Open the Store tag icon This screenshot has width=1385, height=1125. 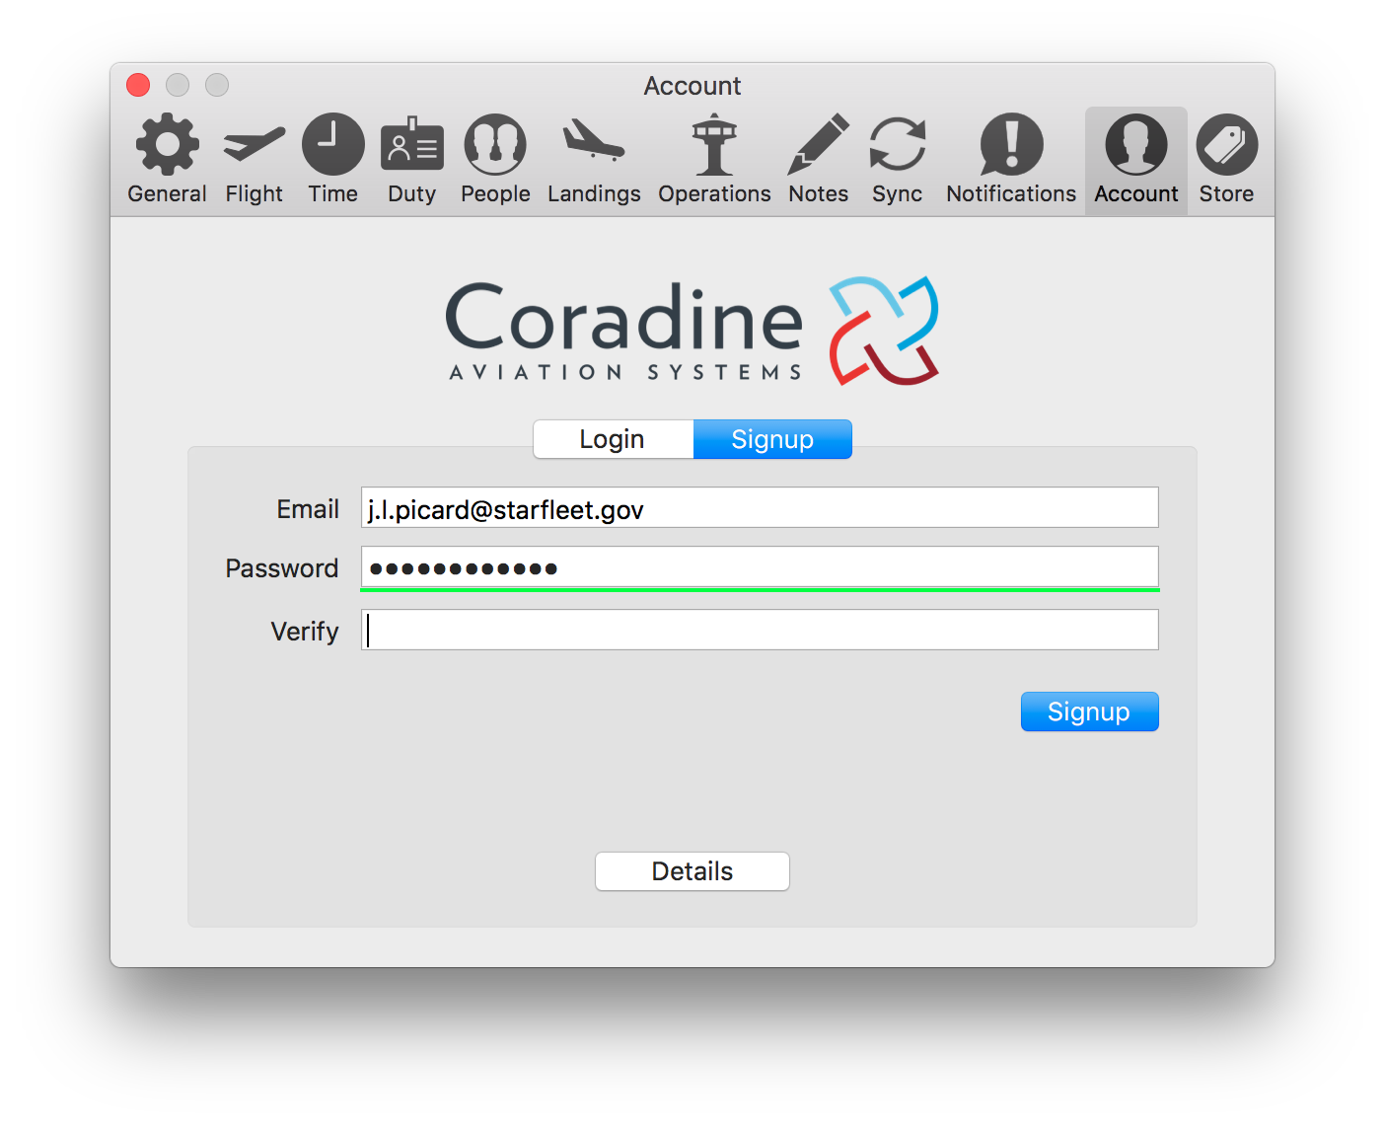[x=1226, y=144]
